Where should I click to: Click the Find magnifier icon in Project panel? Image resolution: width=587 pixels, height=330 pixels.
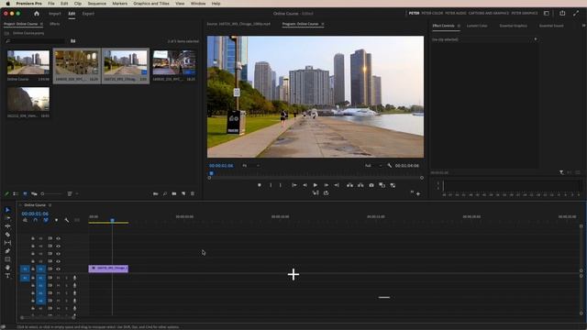click(x=165, y=193)
